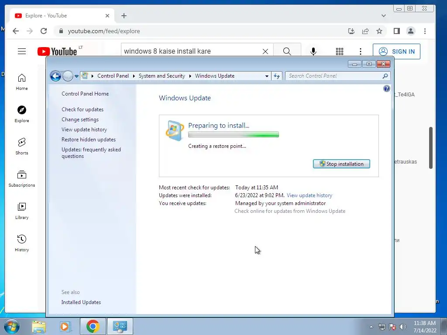Click the YouTube logo
Viewport: 447px width, 335px height.
[57, 51]
